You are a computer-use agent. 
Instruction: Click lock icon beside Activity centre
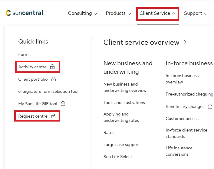point(52,67)
